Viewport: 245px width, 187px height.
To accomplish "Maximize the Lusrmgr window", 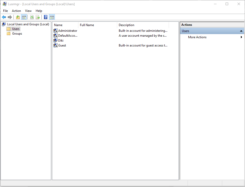I will [x=227, y=4].
